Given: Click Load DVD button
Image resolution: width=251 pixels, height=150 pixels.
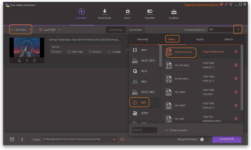Looking at the screenshot, I should click(48, 30).
